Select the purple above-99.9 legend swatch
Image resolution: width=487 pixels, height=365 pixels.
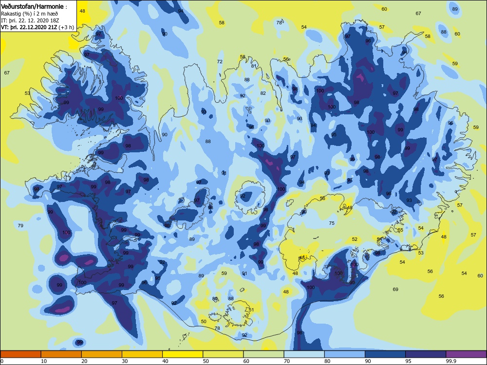tap(466, 354)
